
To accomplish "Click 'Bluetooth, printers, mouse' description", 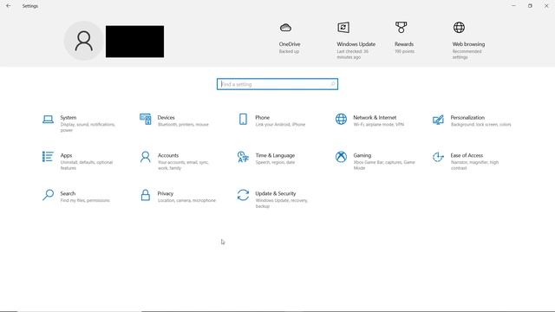I will click(183, 125).
